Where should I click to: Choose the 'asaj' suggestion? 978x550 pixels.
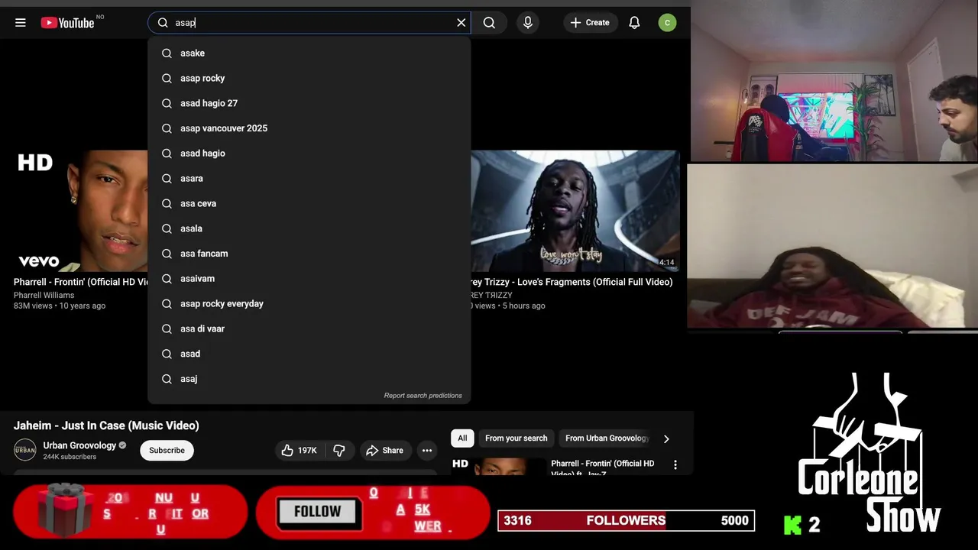point(309,379)
